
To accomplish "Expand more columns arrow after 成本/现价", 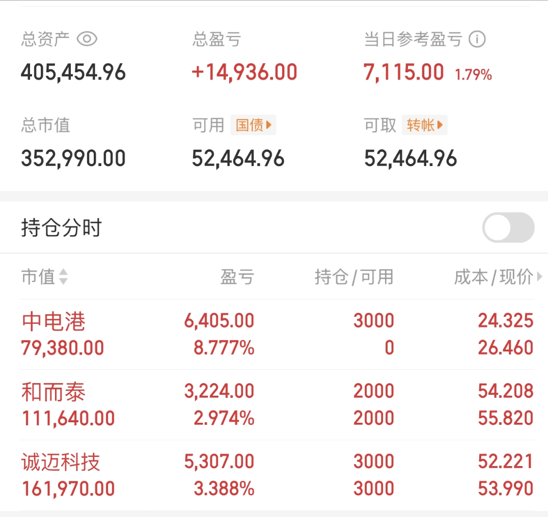I will click(x=539, y=277).
